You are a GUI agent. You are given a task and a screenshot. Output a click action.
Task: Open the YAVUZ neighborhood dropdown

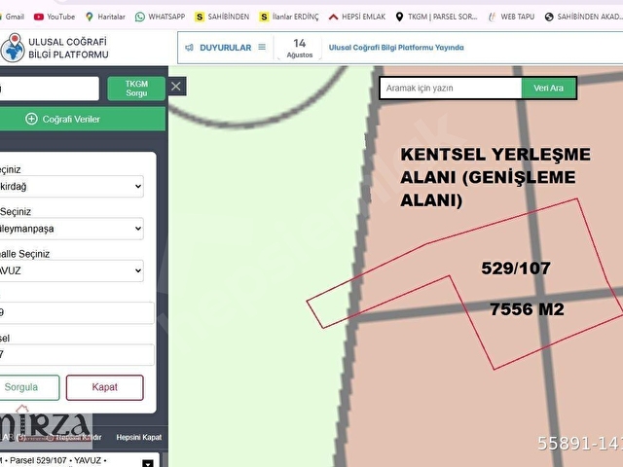tap(71, 270)
